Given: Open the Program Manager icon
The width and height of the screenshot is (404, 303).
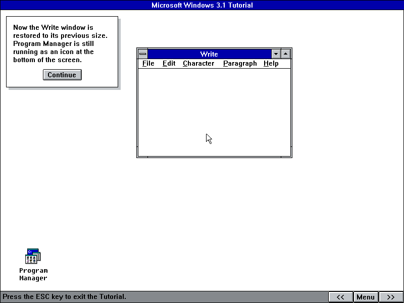Looking at the screenshot, I should (33, 256).
